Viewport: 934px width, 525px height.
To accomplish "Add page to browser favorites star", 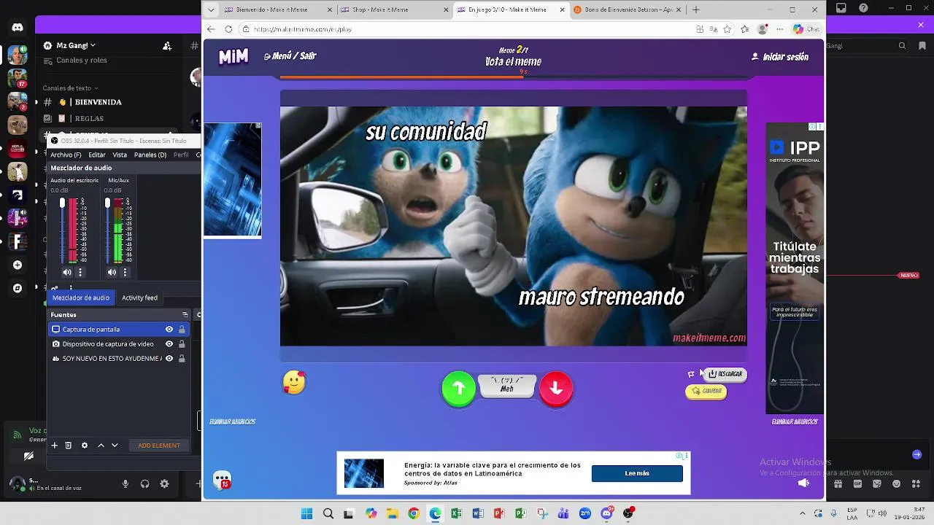I will pos(727,29).
